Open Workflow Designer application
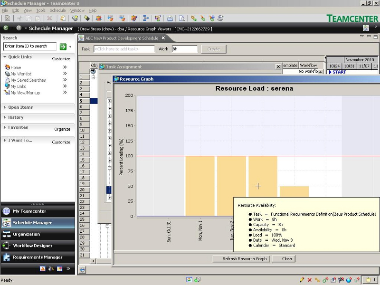Viewport: 380px width, 285px height. coord(38,246)
